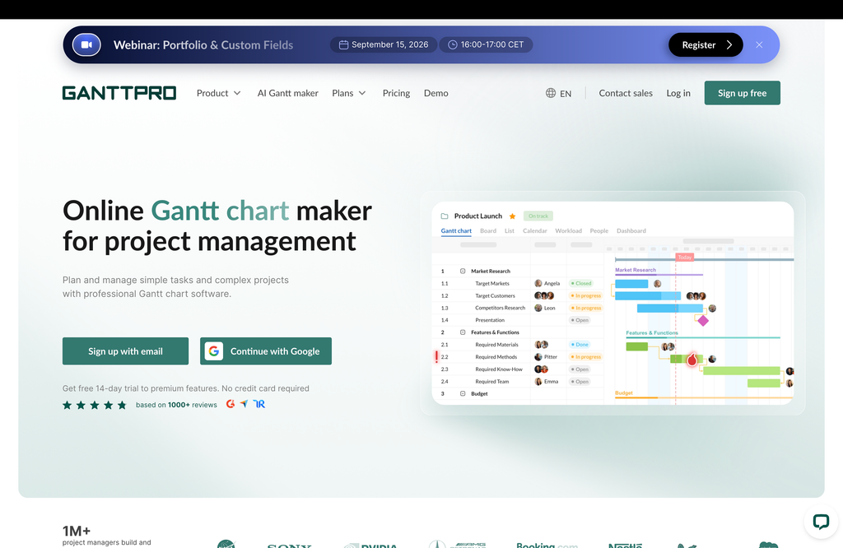
Task: Expand the Budget group
Action: 463,394
